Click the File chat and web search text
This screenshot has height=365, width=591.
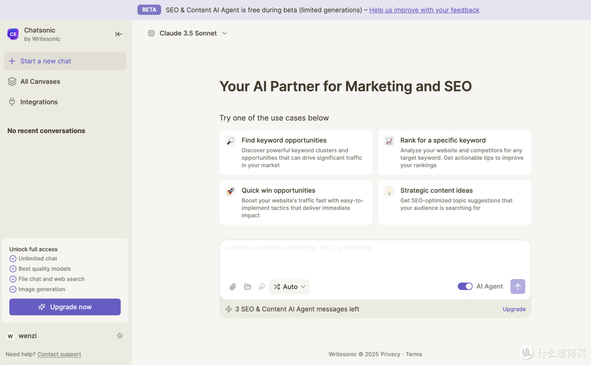[51, 279]
